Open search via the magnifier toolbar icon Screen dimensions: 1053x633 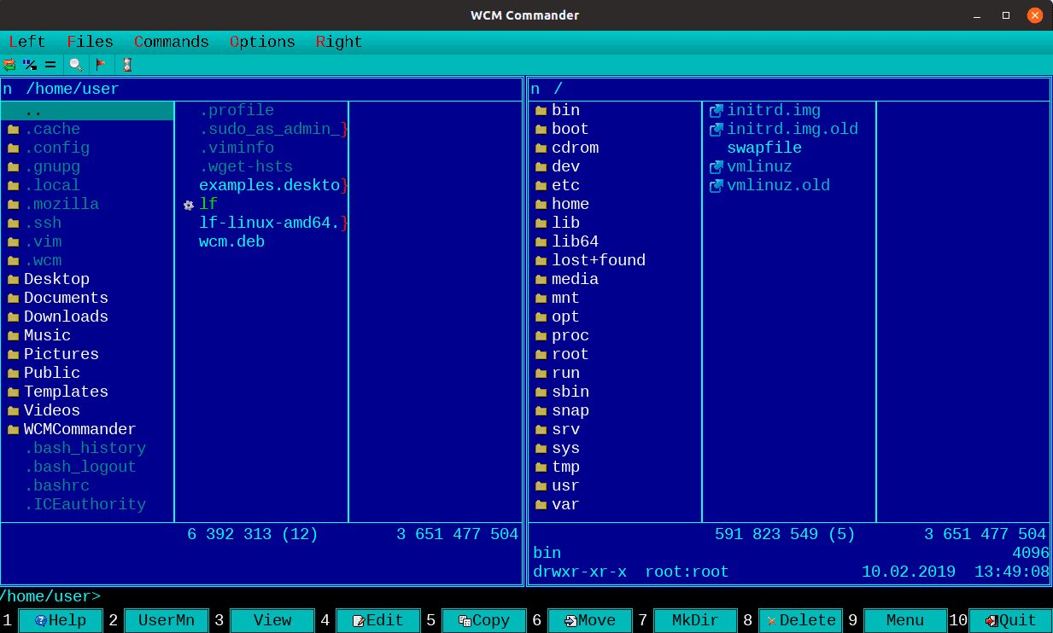pos(74,64)
